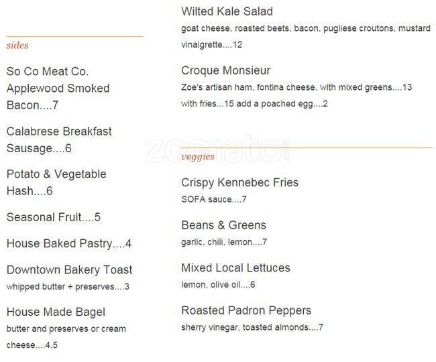Screen dimensions: 436x362
Task: Click the Croque Monsieur item title
Action: pos(225,70)
